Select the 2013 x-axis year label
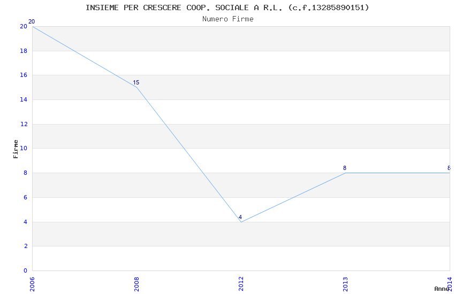The height and width of the screenshot is (294, 455). tap(345, 284)
